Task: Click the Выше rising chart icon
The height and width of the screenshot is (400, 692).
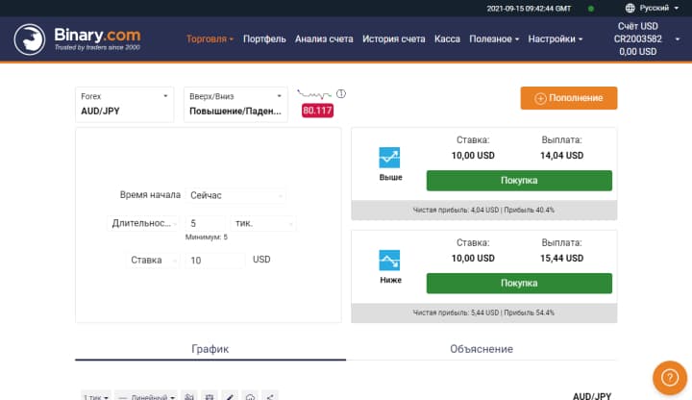Action: pos(389,158)
